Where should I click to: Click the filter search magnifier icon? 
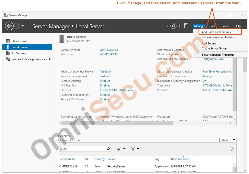point(108,149)
